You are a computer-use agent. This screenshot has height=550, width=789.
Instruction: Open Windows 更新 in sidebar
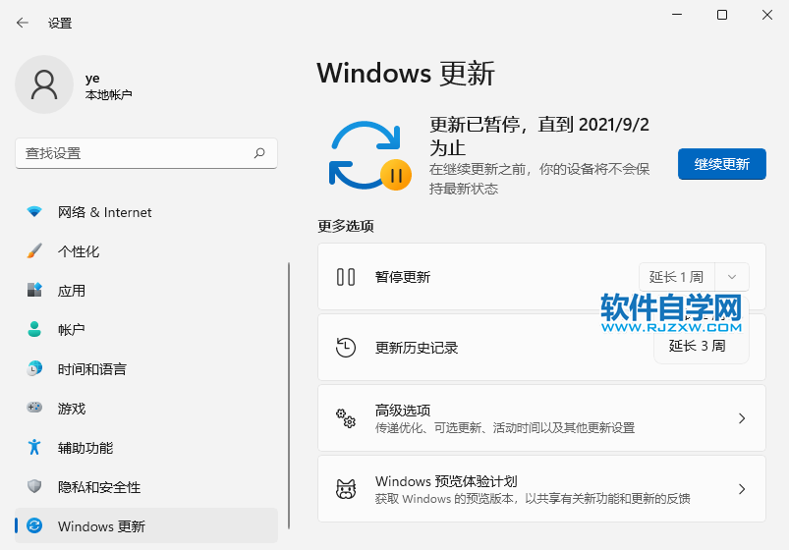pos(146,525)
